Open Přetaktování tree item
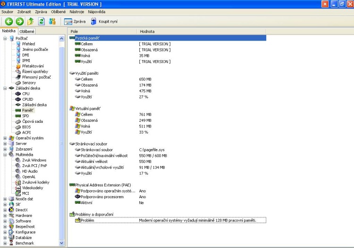 tap(33, 66)
